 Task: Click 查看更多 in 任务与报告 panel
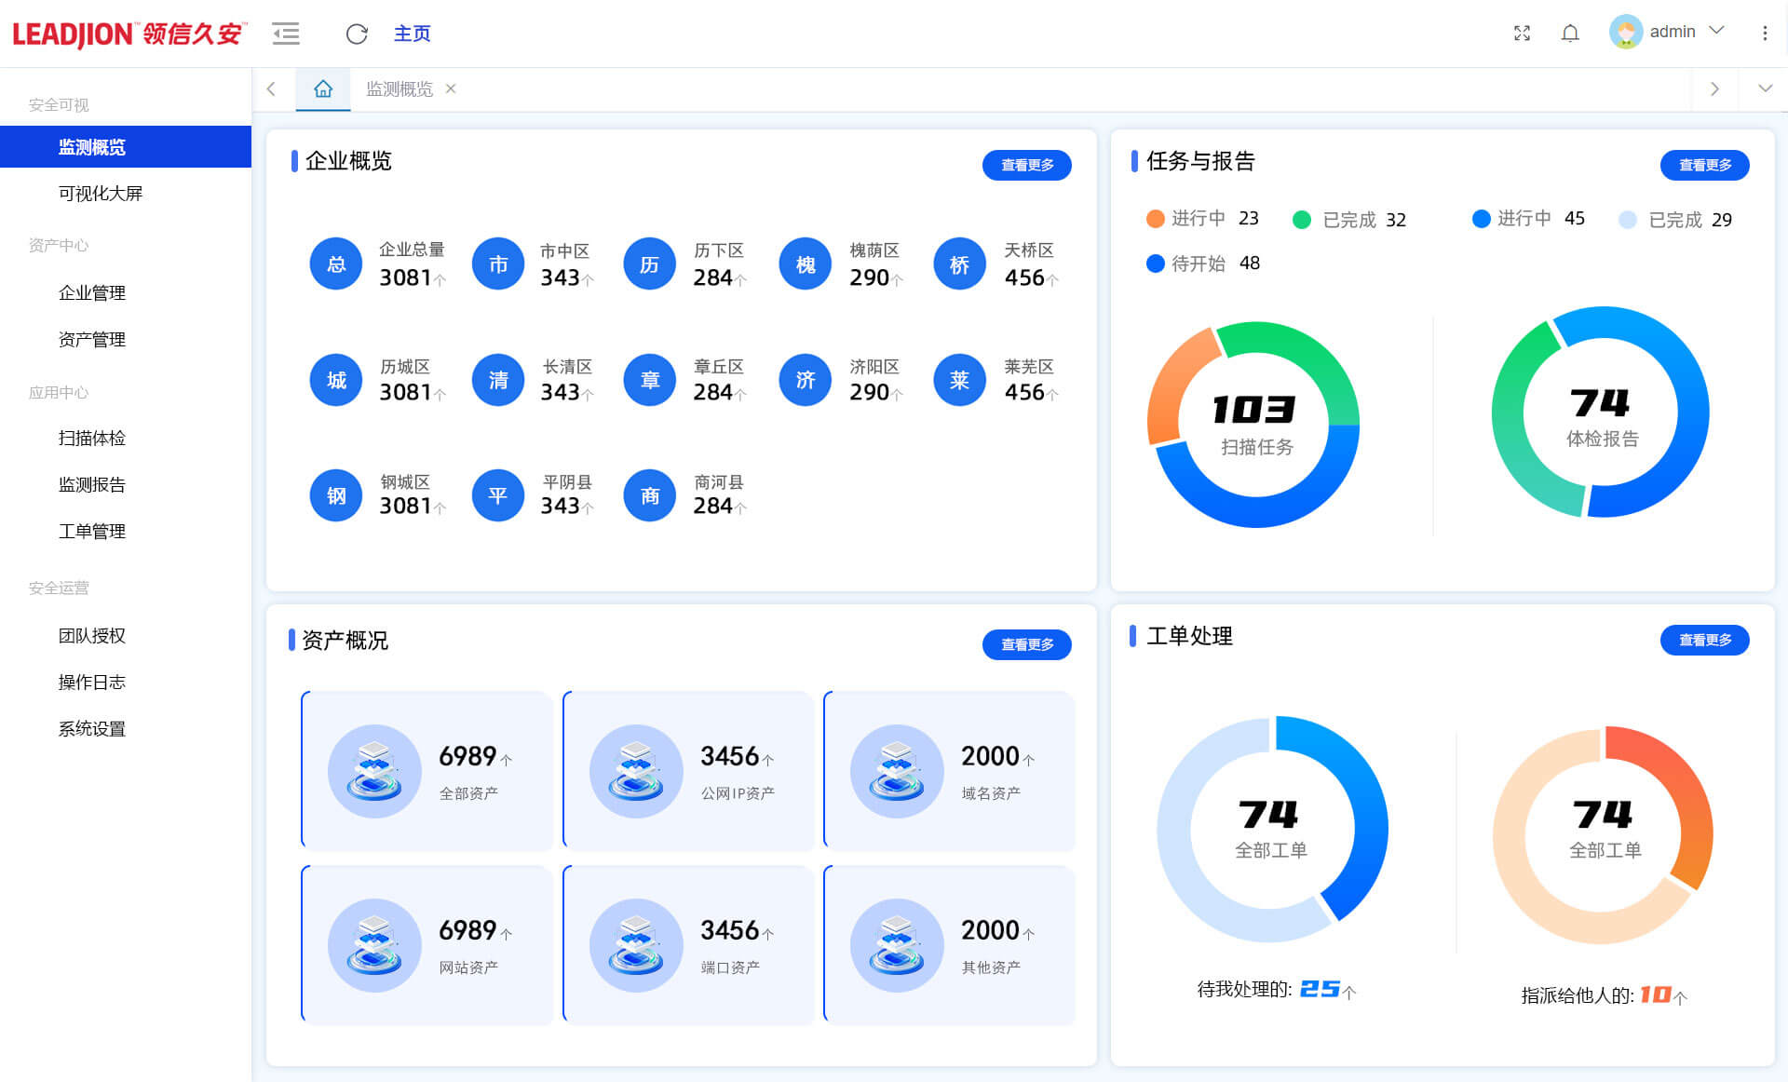[x=1705, y=165]
